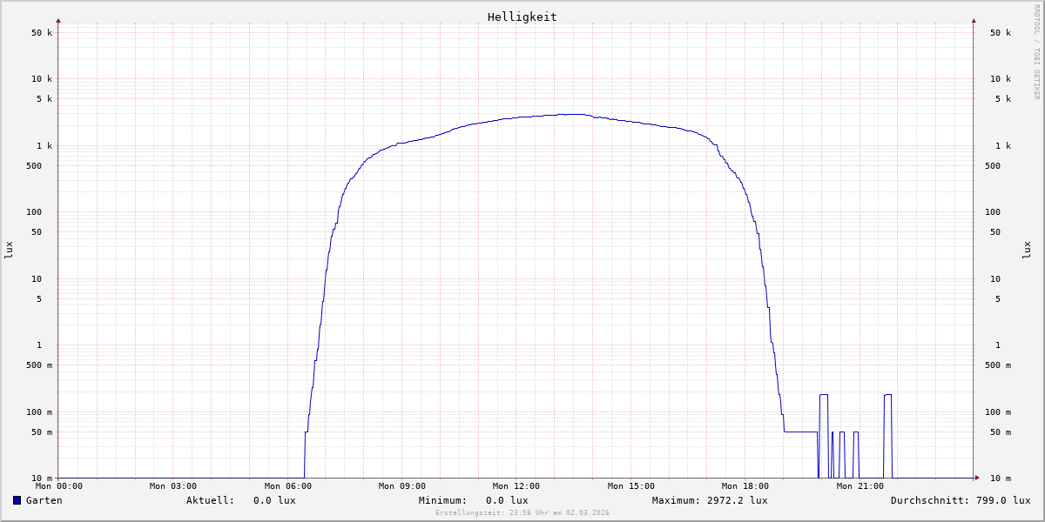The image size is (1045, 522).
Task: Click the 50 k label on left axis
Action: tap(42, 33)
